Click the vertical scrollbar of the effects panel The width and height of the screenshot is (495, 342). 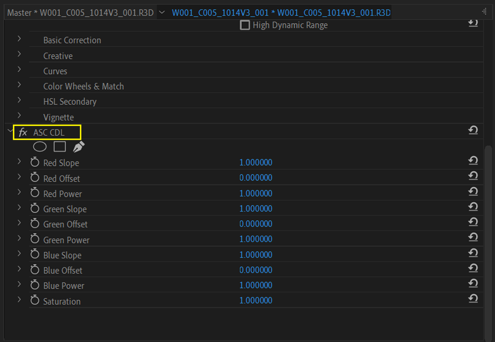point(489,243)
